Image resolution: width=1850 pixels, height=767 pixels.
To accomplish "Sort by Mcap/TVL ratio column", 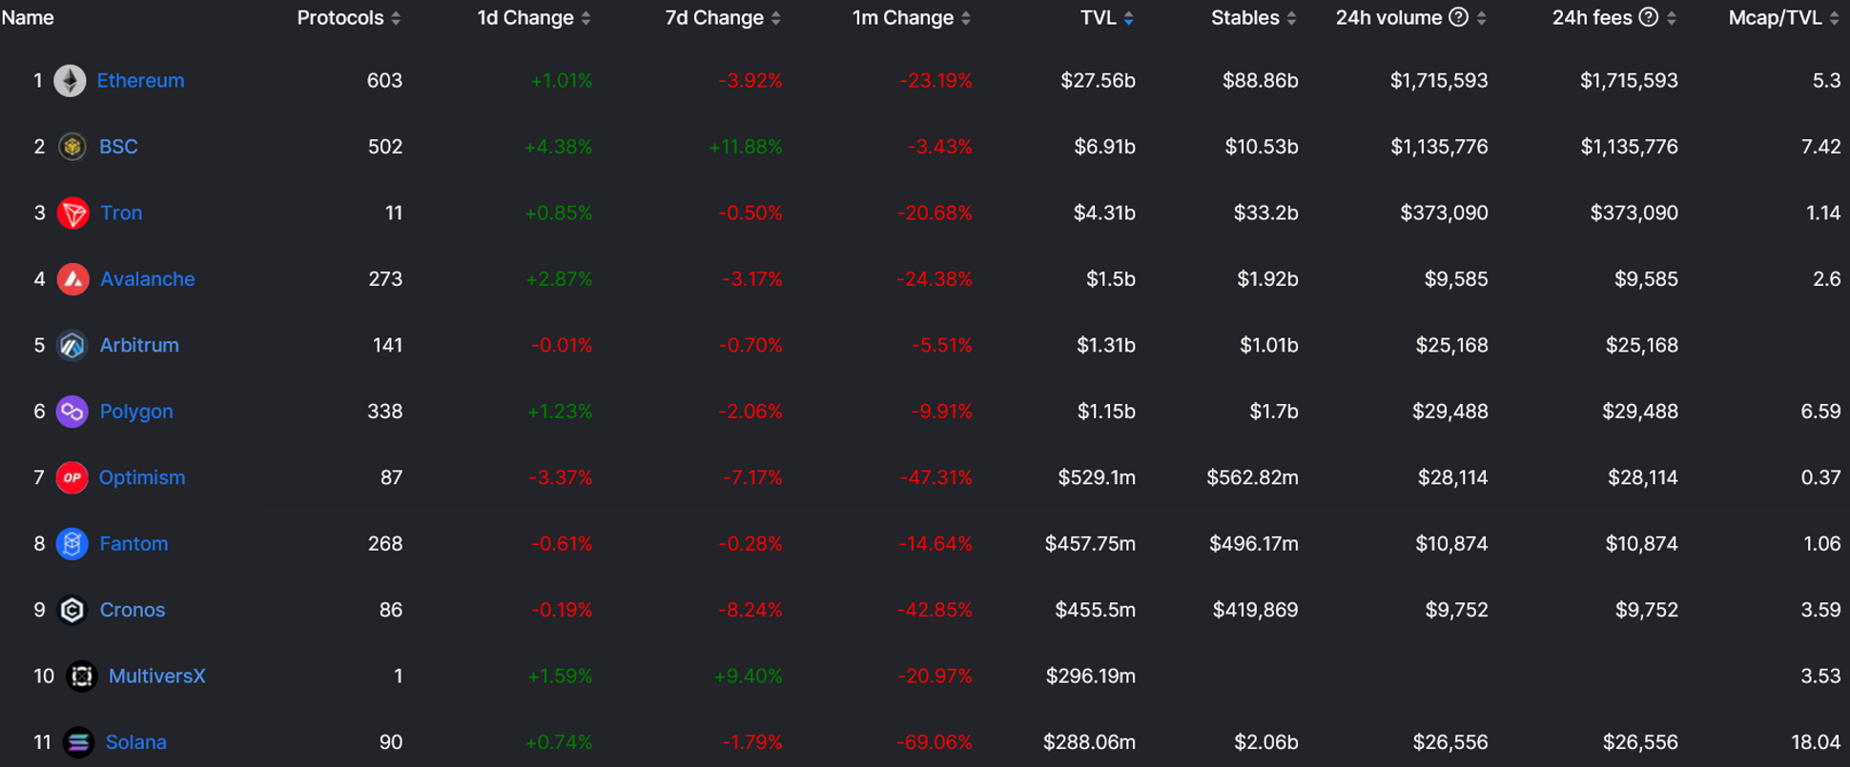I will pos(1834,18).
